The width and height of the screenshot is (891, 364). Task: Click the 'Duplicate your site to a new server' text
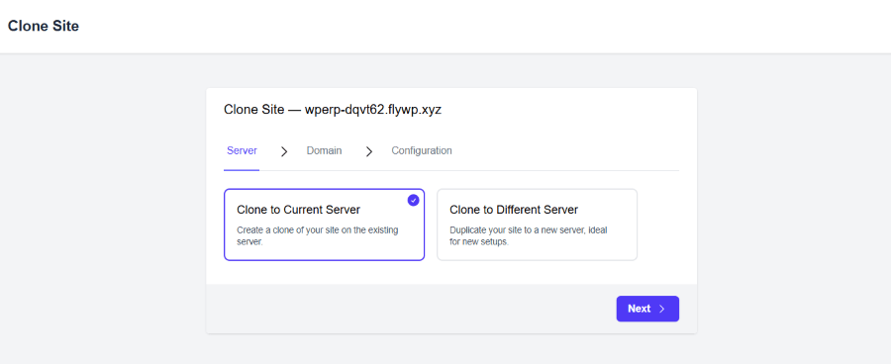(518, 230)
